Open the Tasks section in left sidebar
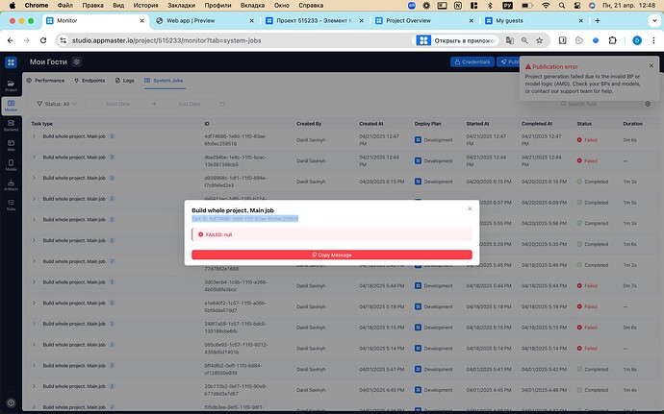This screenshot has height=414, width=664. click(x=11, y=206)
